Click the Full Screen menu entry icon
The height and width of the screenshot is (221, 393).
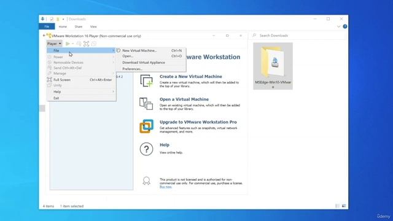click(50, 80)
